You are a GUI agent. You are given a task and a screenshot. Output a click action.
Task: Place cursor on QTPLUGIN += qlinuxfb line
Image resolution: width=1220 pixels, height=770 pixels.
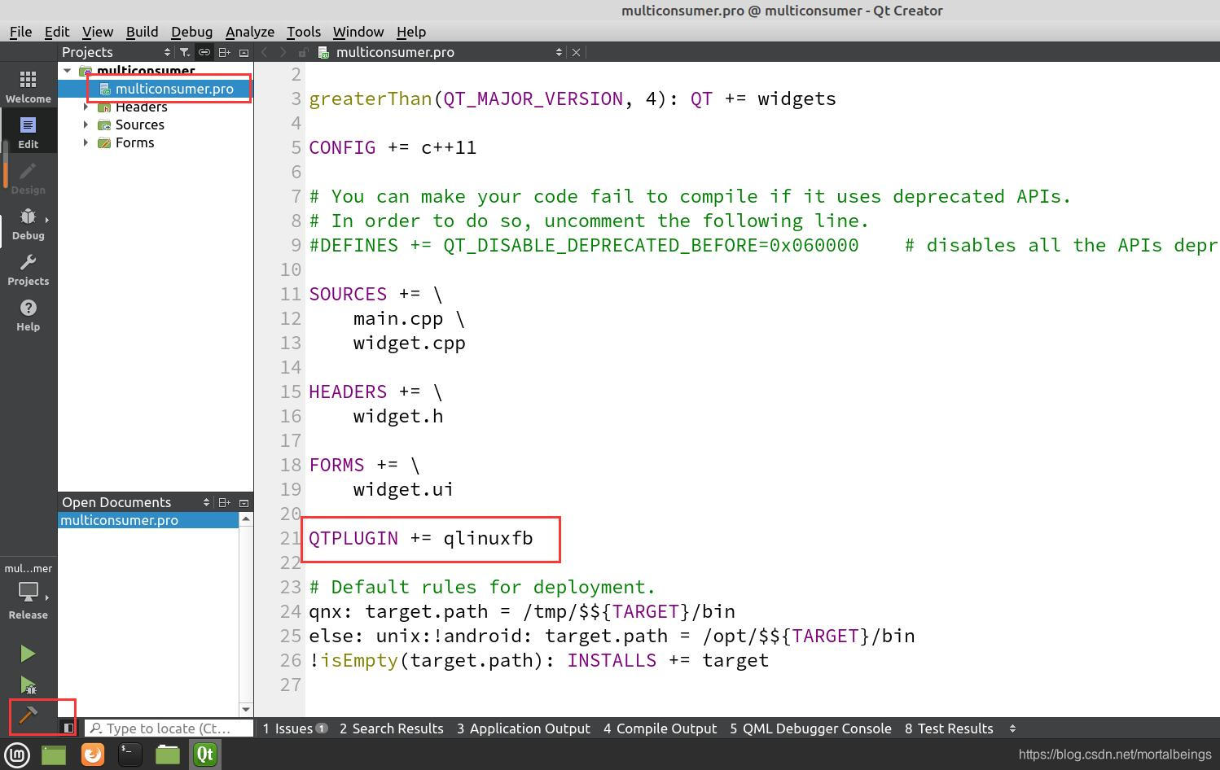coord(421,538)
